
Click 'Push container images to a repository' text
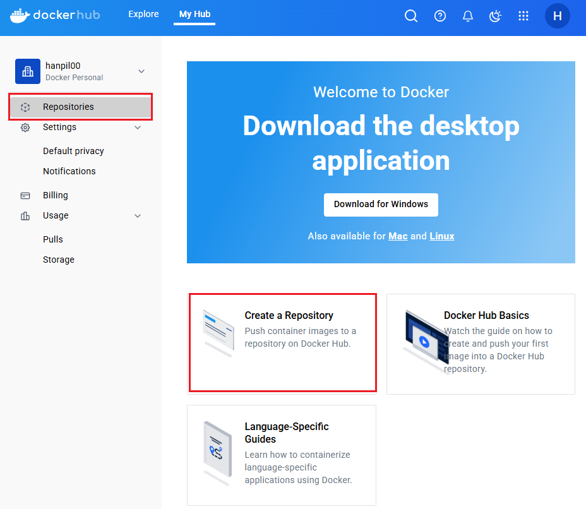coord(301,337)
